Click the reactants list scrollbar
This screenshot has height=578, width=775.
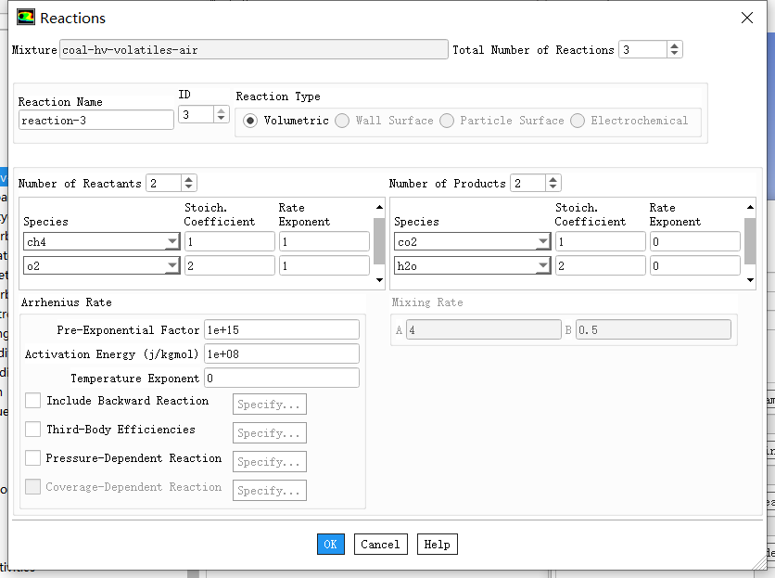[378, 243]
